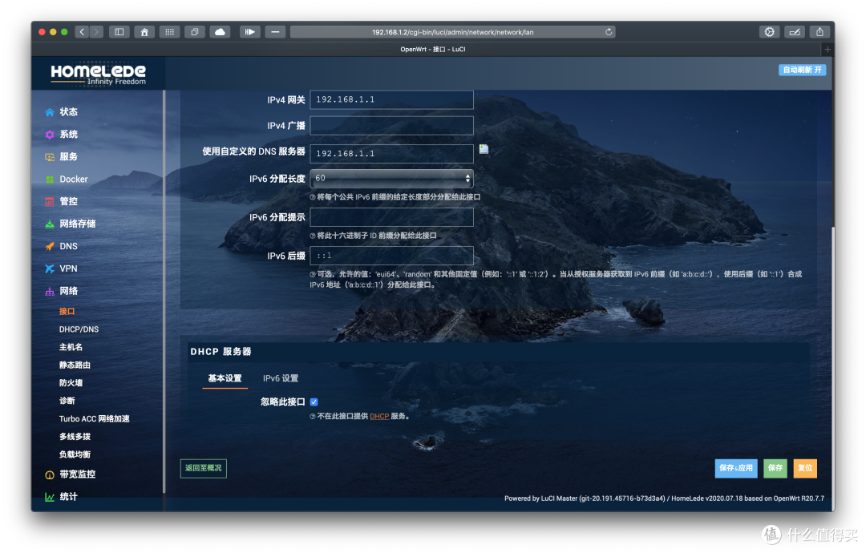Show tab overview icon
866x553 pixels.
(194, 32)
